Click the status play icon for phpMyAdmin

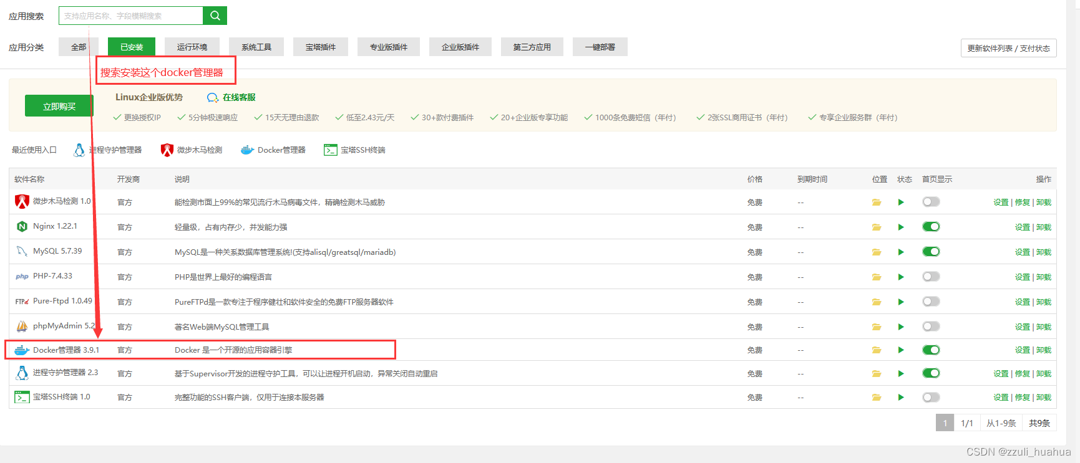click(x=901, y=327)
